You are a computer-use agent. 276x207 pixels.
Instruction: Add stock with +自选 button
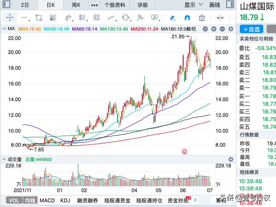[x=251, y=29]
